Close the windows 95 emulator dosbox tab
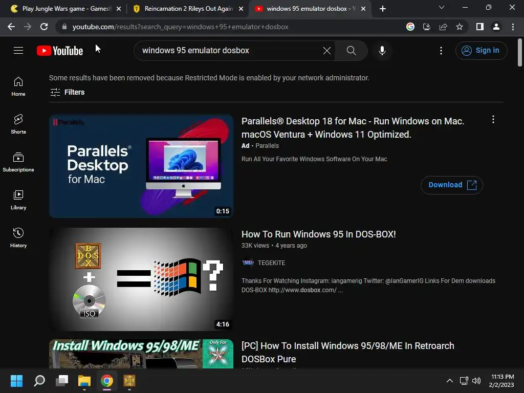 363,9
